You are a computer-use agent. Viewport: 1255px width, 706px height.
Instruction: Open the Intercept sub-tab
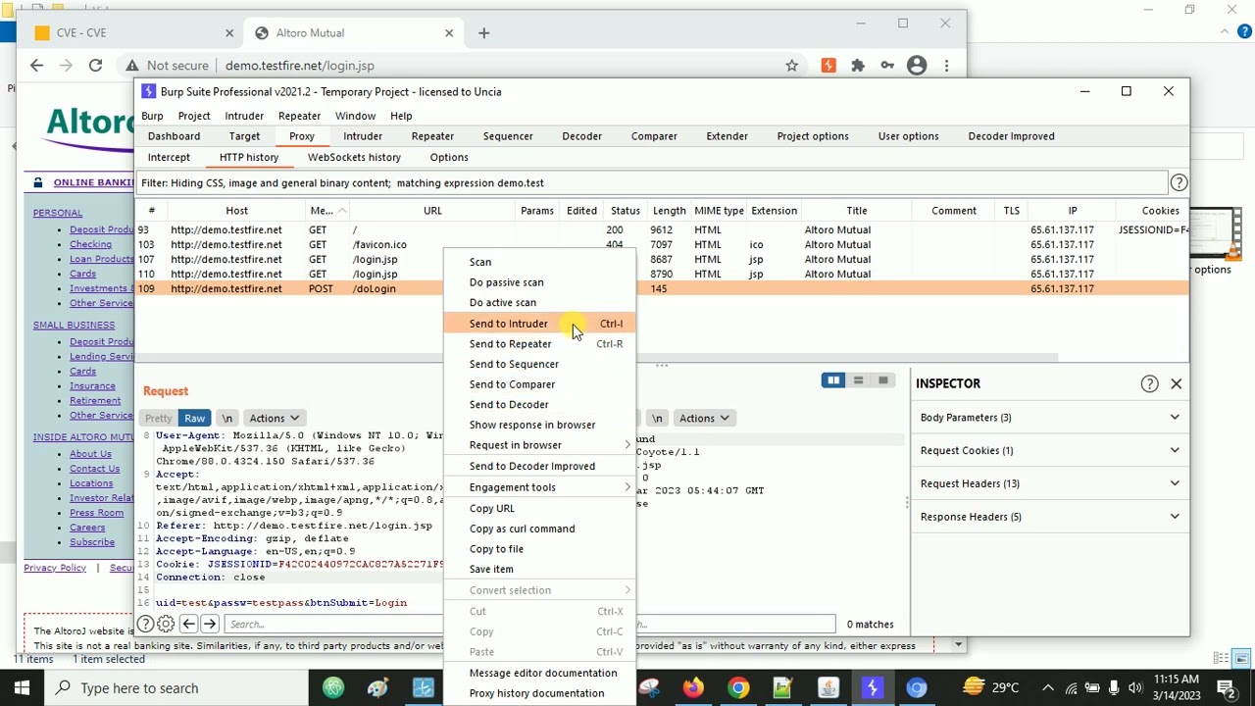click(x=169, y=157)
